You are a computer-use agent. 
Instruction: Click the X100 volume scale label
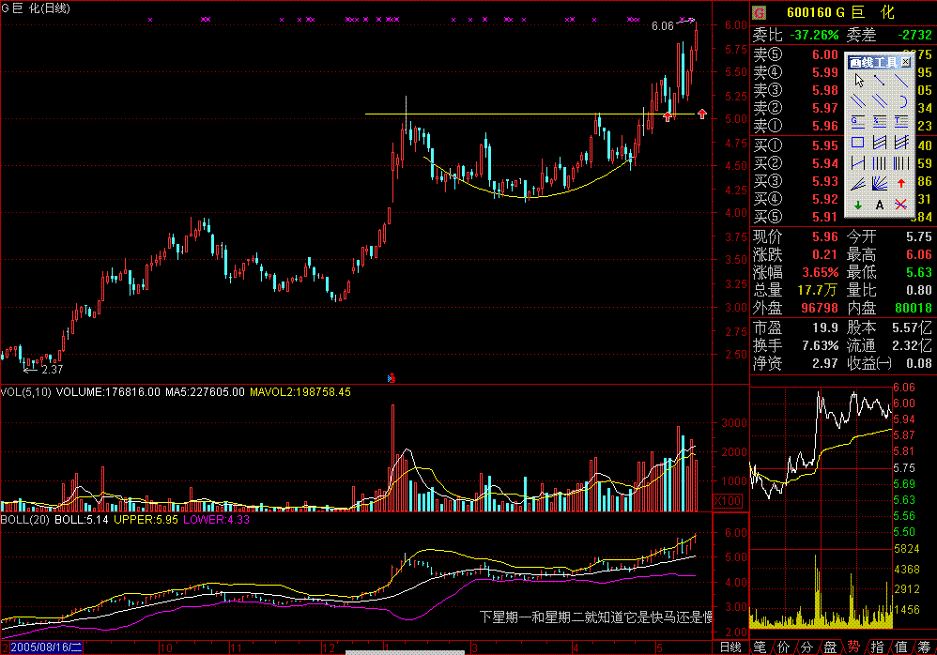click(x=728, y=501)
